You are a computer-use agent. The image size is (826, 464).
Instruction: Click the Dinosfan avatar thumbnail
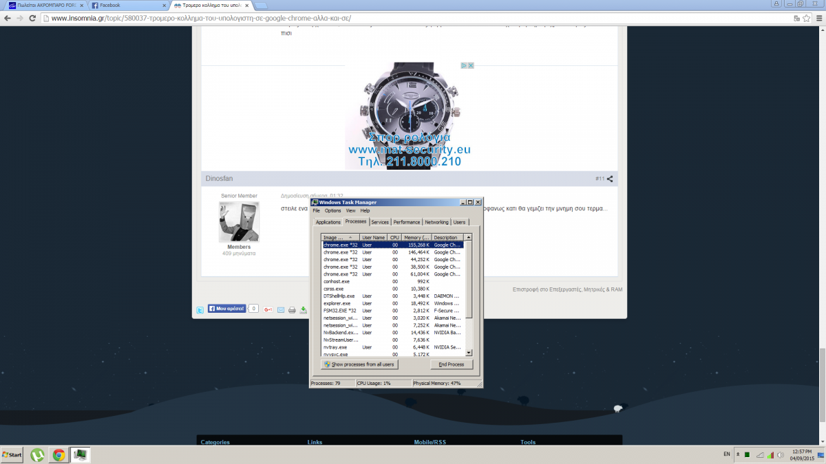pos(239,222)
